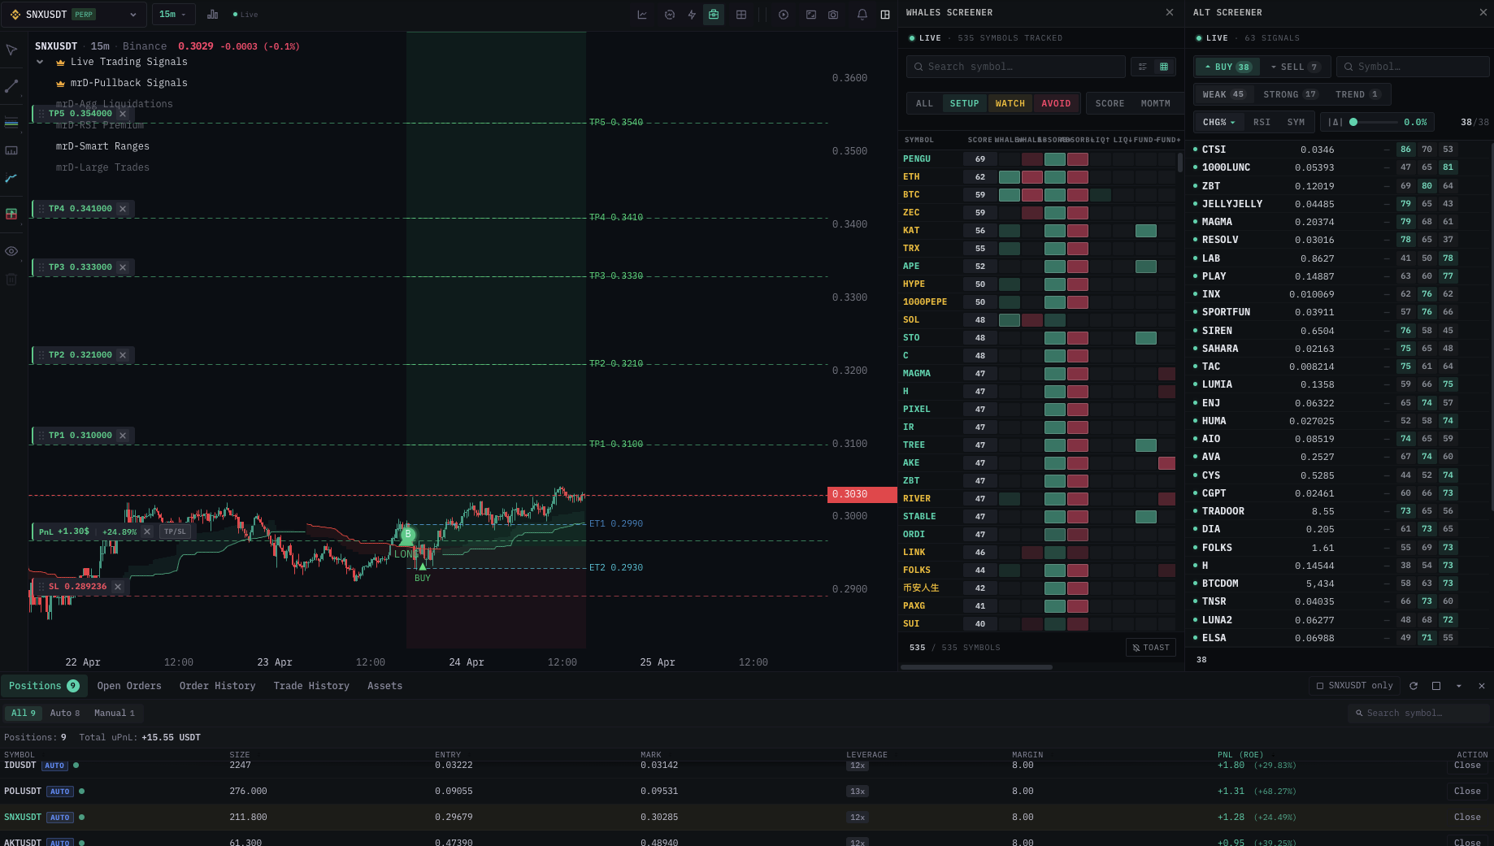Open chart type bars icon
The height and width of the screenshot is (846, 1494).
[212, 15]
